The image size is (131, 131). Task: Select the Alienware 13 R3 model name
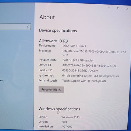pyautogui.click(x=53, y=41)
